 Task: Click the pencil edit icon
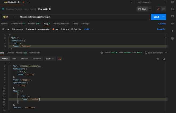(x=158, y=9)
